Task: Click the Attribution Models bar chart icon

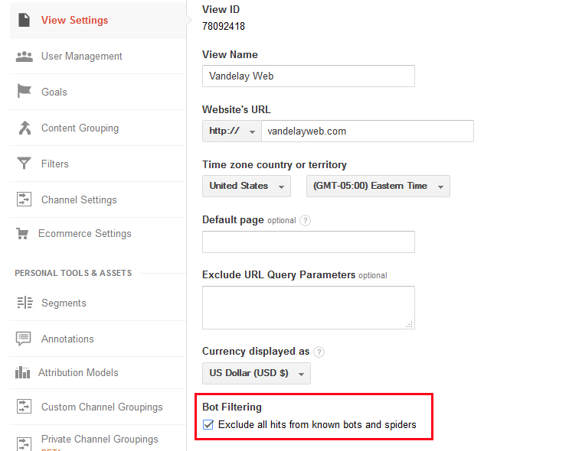Action: point(22,372)
